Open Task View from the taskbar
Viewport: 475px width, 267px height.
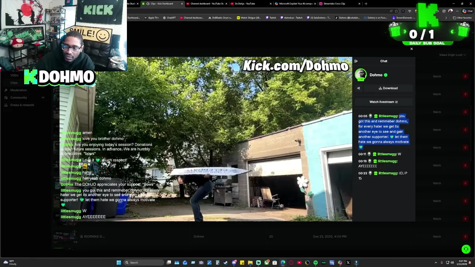point(169,263)
